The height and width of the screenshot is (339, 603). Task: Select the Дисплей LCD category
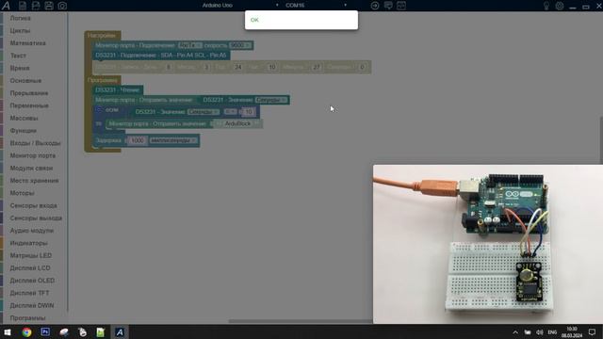[30, 267]
